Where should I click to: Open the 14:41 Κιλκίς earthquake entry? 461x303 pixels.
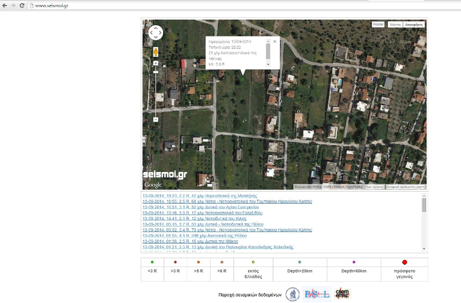tap(195, 219)
